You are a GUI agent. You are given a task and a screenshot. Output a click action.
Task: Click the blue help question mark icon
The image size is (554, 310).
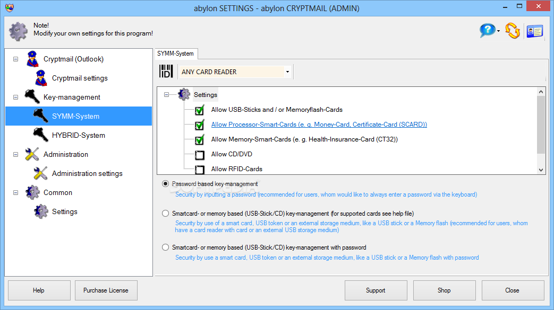pyautogui.click(x=488, y=30)
